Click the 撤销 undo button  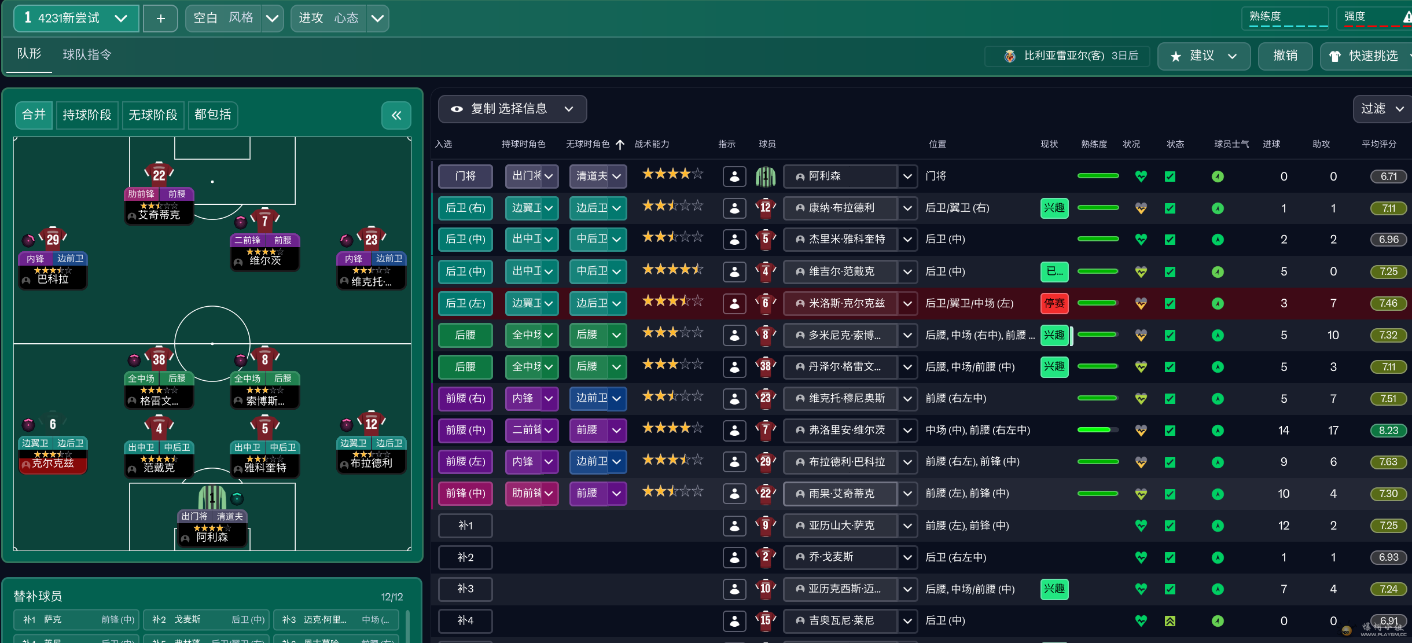tap(1285, 56)
